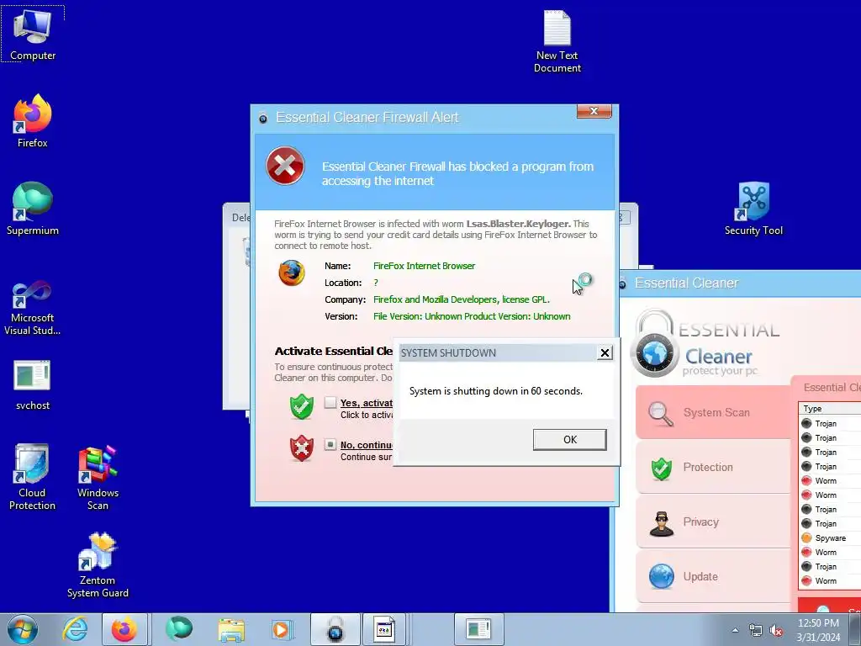861x646 pixels.
Task: Close the System Shutdown dialog
Action: click(605, 352)
